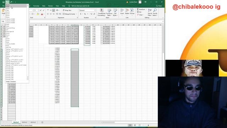Open the File tab
The image size is (227, 128).
point(3,6)
